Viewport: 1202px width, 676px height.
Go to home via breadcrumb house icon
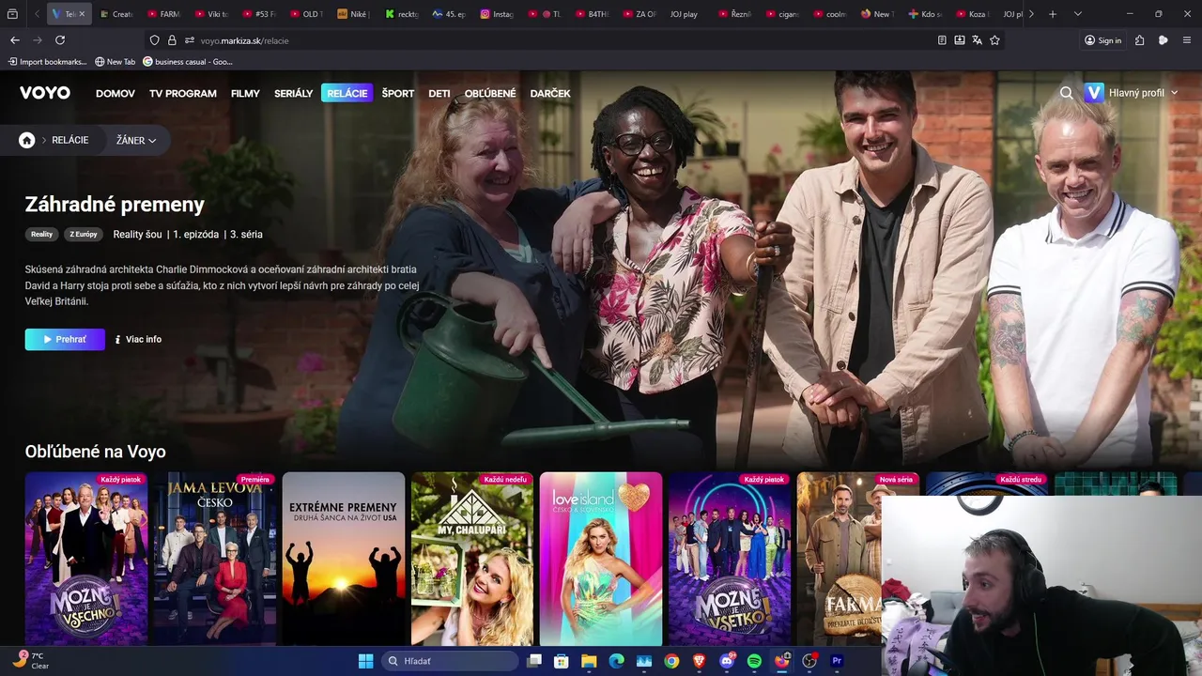(x=27, y=140)
